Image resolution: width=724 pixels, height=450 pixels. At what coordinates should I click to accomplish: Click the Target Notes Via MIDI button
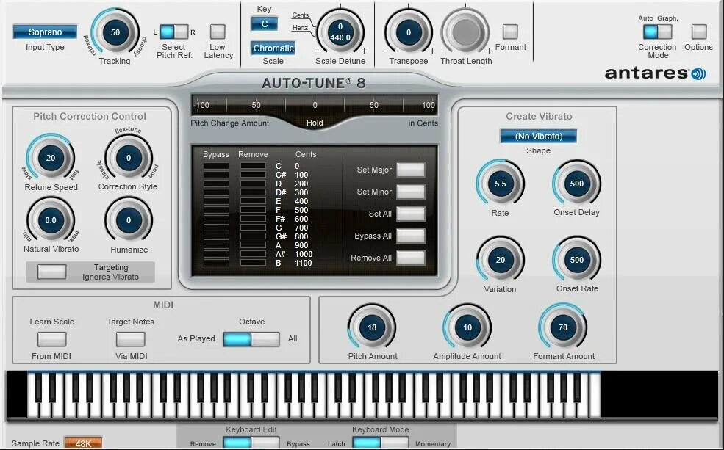coord(131,339)
